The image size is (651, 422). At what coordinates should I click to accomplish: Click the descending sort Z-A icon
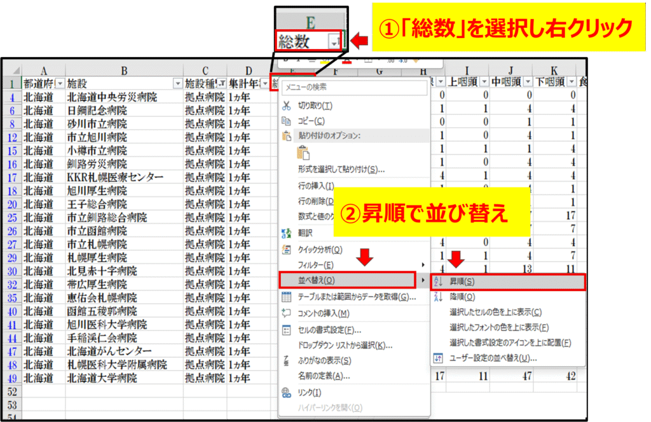tap(438, 297)
